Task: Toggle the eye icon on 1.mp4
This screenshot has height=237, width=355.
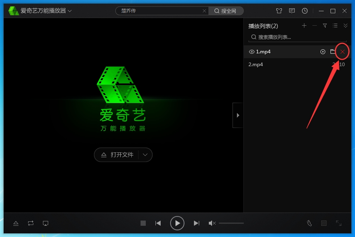Action: point(251,52)
